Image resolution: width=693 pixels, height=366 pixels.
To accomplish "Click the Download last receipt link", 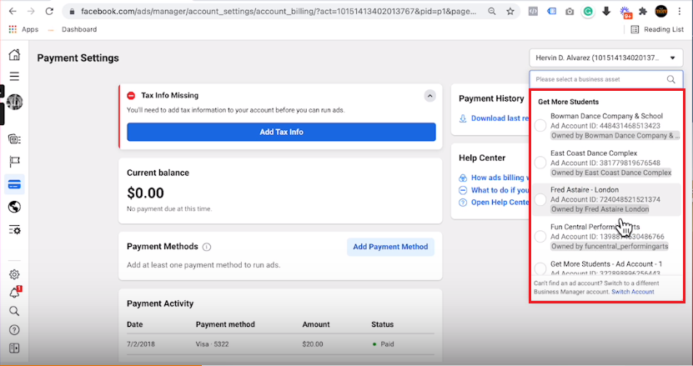I will [x=500, y=118].
